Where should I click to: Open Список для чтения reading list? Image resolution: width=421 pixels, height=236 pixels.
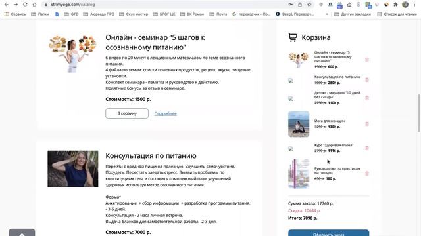[x=397, y=14]
